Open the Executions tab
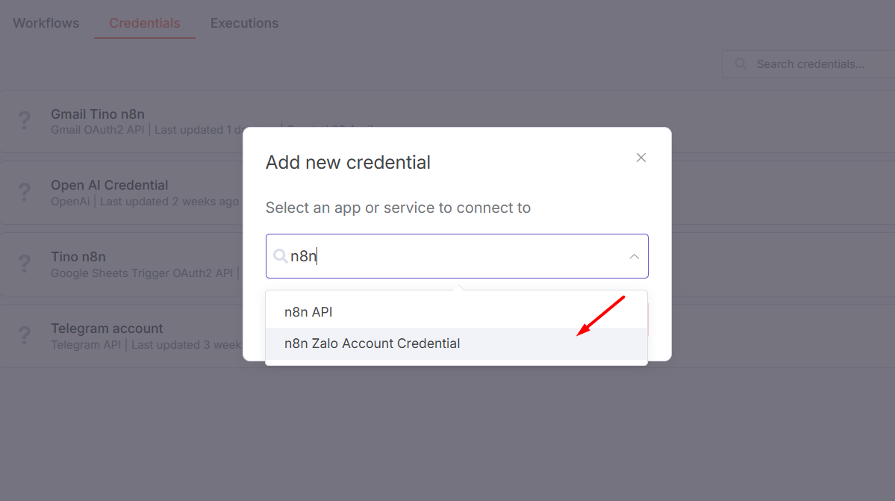Viewport: 895px width, 501px height. 244,23
